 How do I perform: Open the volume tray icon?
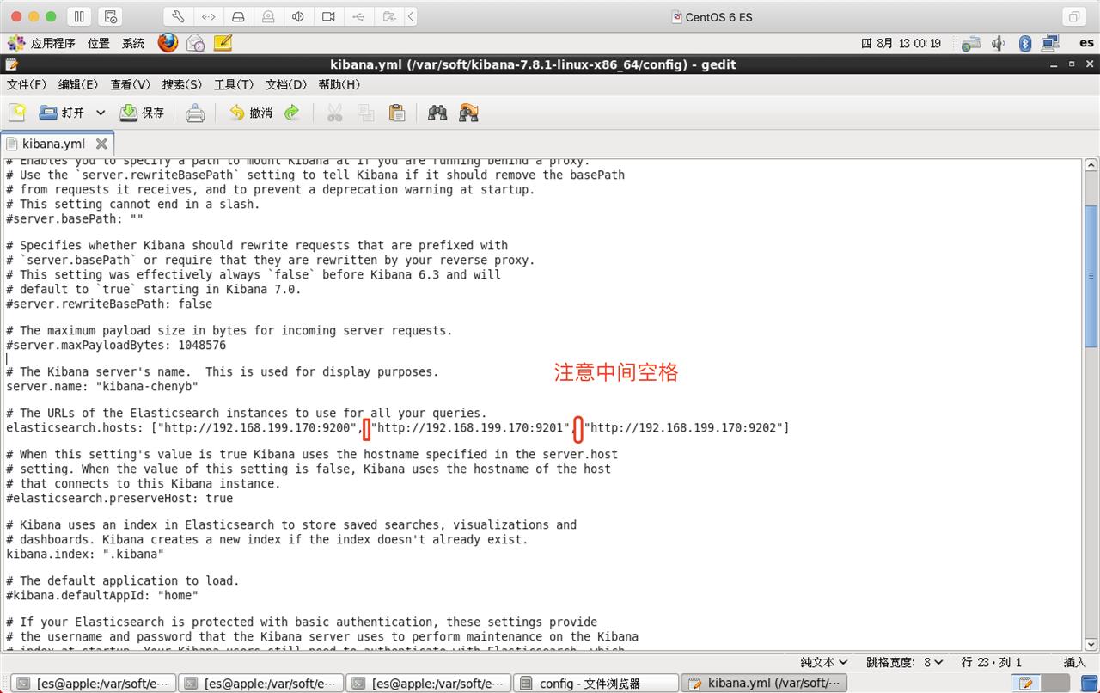click(999, 43)
